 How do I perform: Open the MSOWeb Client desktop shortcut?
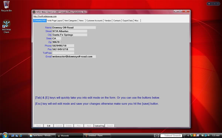6,26
